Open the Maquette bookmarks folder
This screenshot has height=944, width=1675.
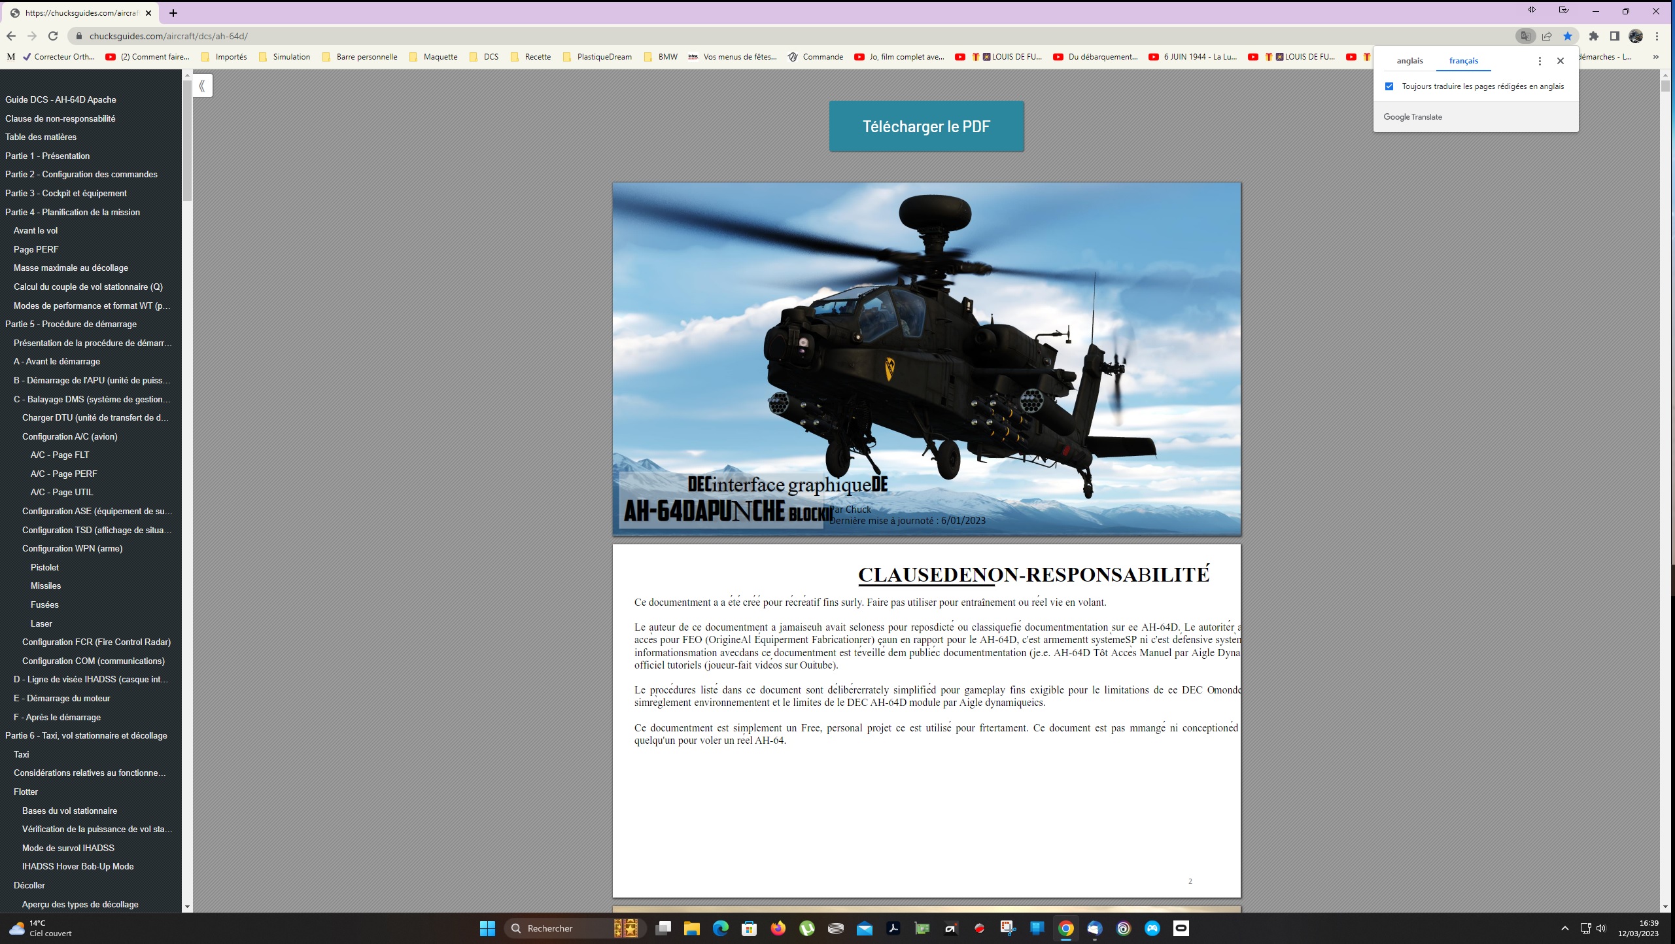click(433, 57)
